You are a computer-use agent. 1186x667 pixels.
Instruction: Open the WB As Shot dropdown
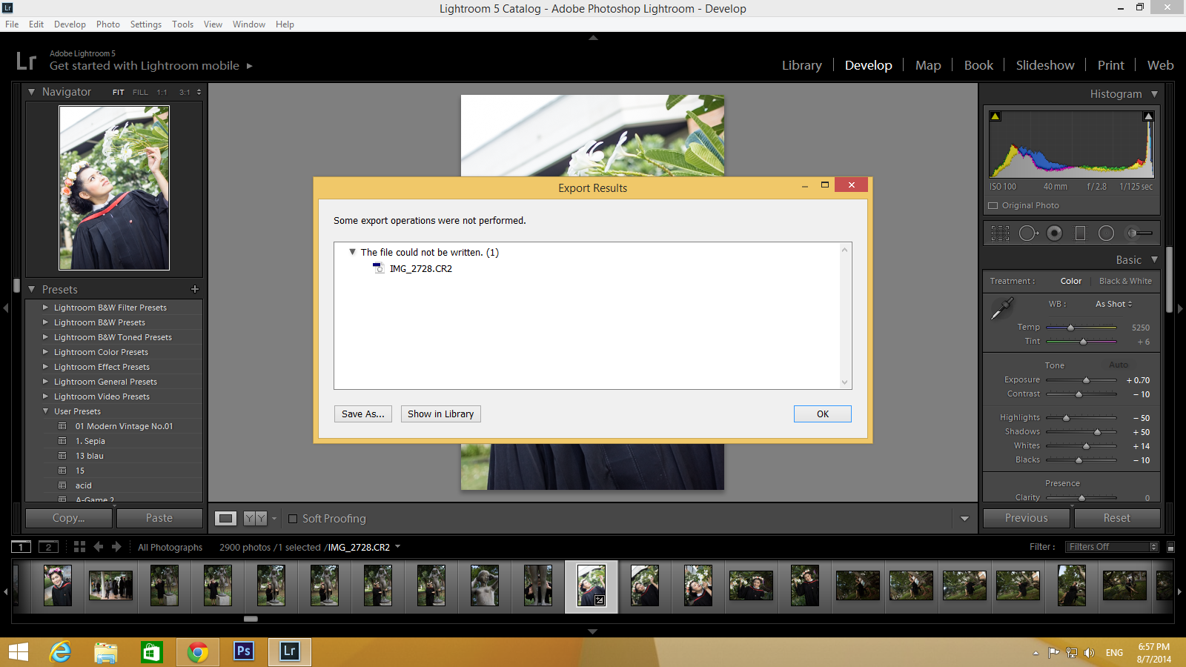tap(1114, 304)
